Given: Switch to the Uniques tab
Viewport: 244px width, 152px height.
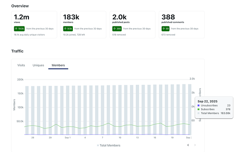Looking at the screenshot, I should click(38, 65).
